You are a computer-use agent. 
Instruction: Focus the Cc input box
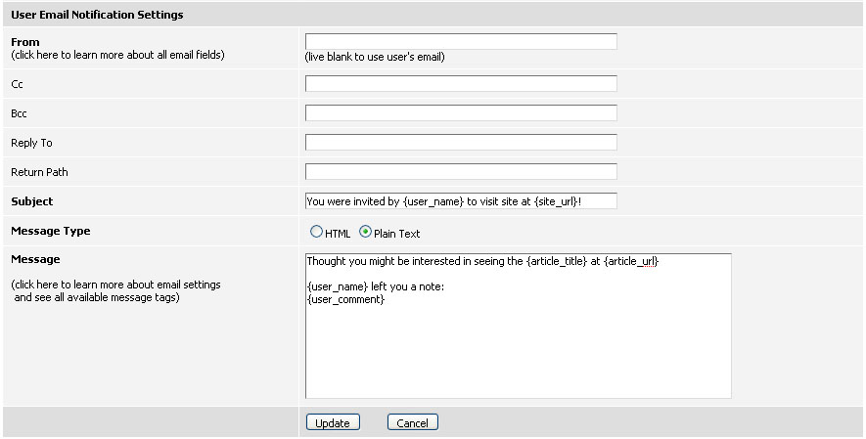pyautogui.click(x=461, y=84)
